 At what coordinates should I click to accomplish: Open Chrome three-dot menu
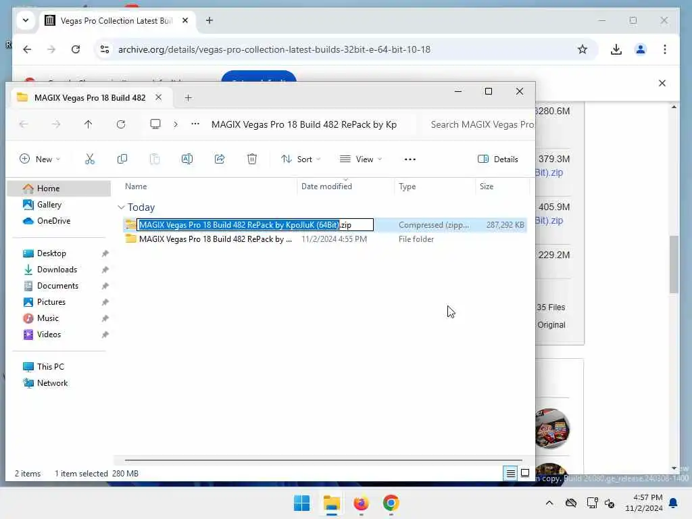(x=665, y=49)
